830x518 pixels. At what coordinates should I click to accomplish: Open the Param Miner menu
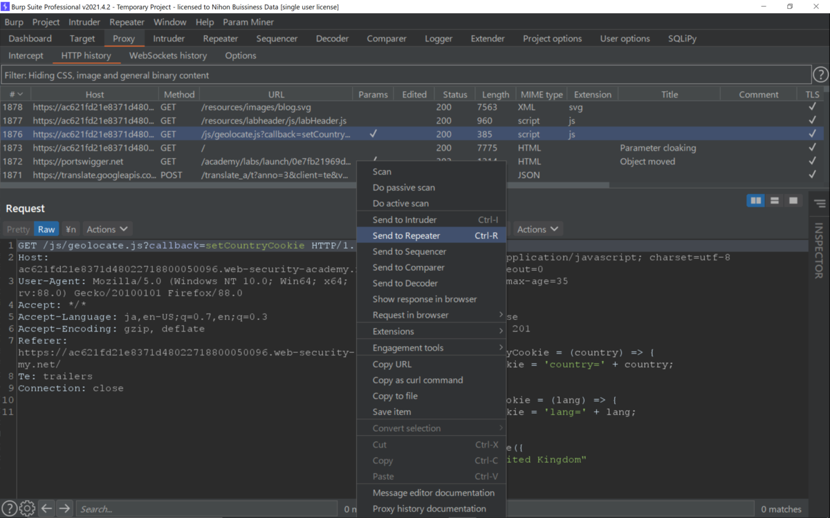(x=248, y=22)
